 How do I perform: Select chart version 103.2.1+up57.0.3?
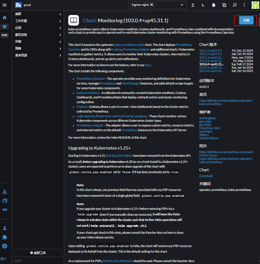(x=210, y=51)
